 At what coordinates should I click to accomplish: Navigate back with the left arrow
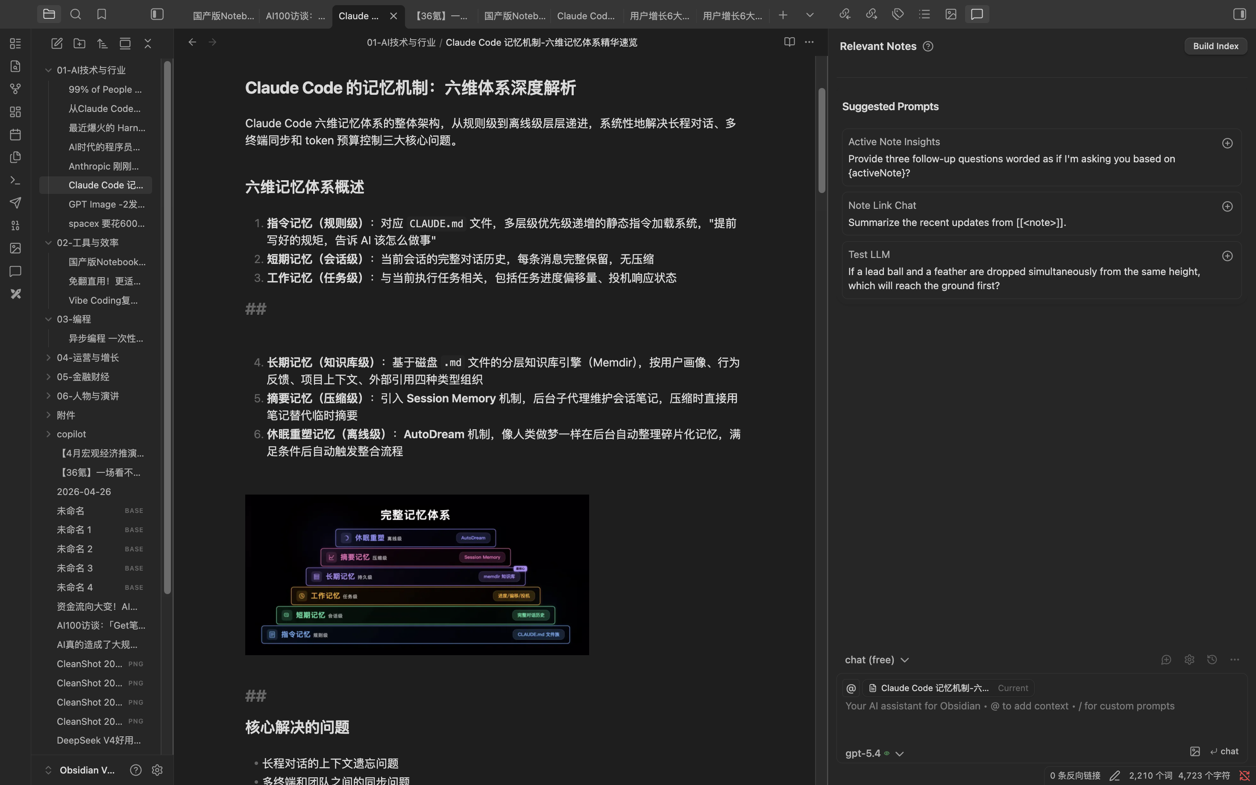tap(192, 42)
